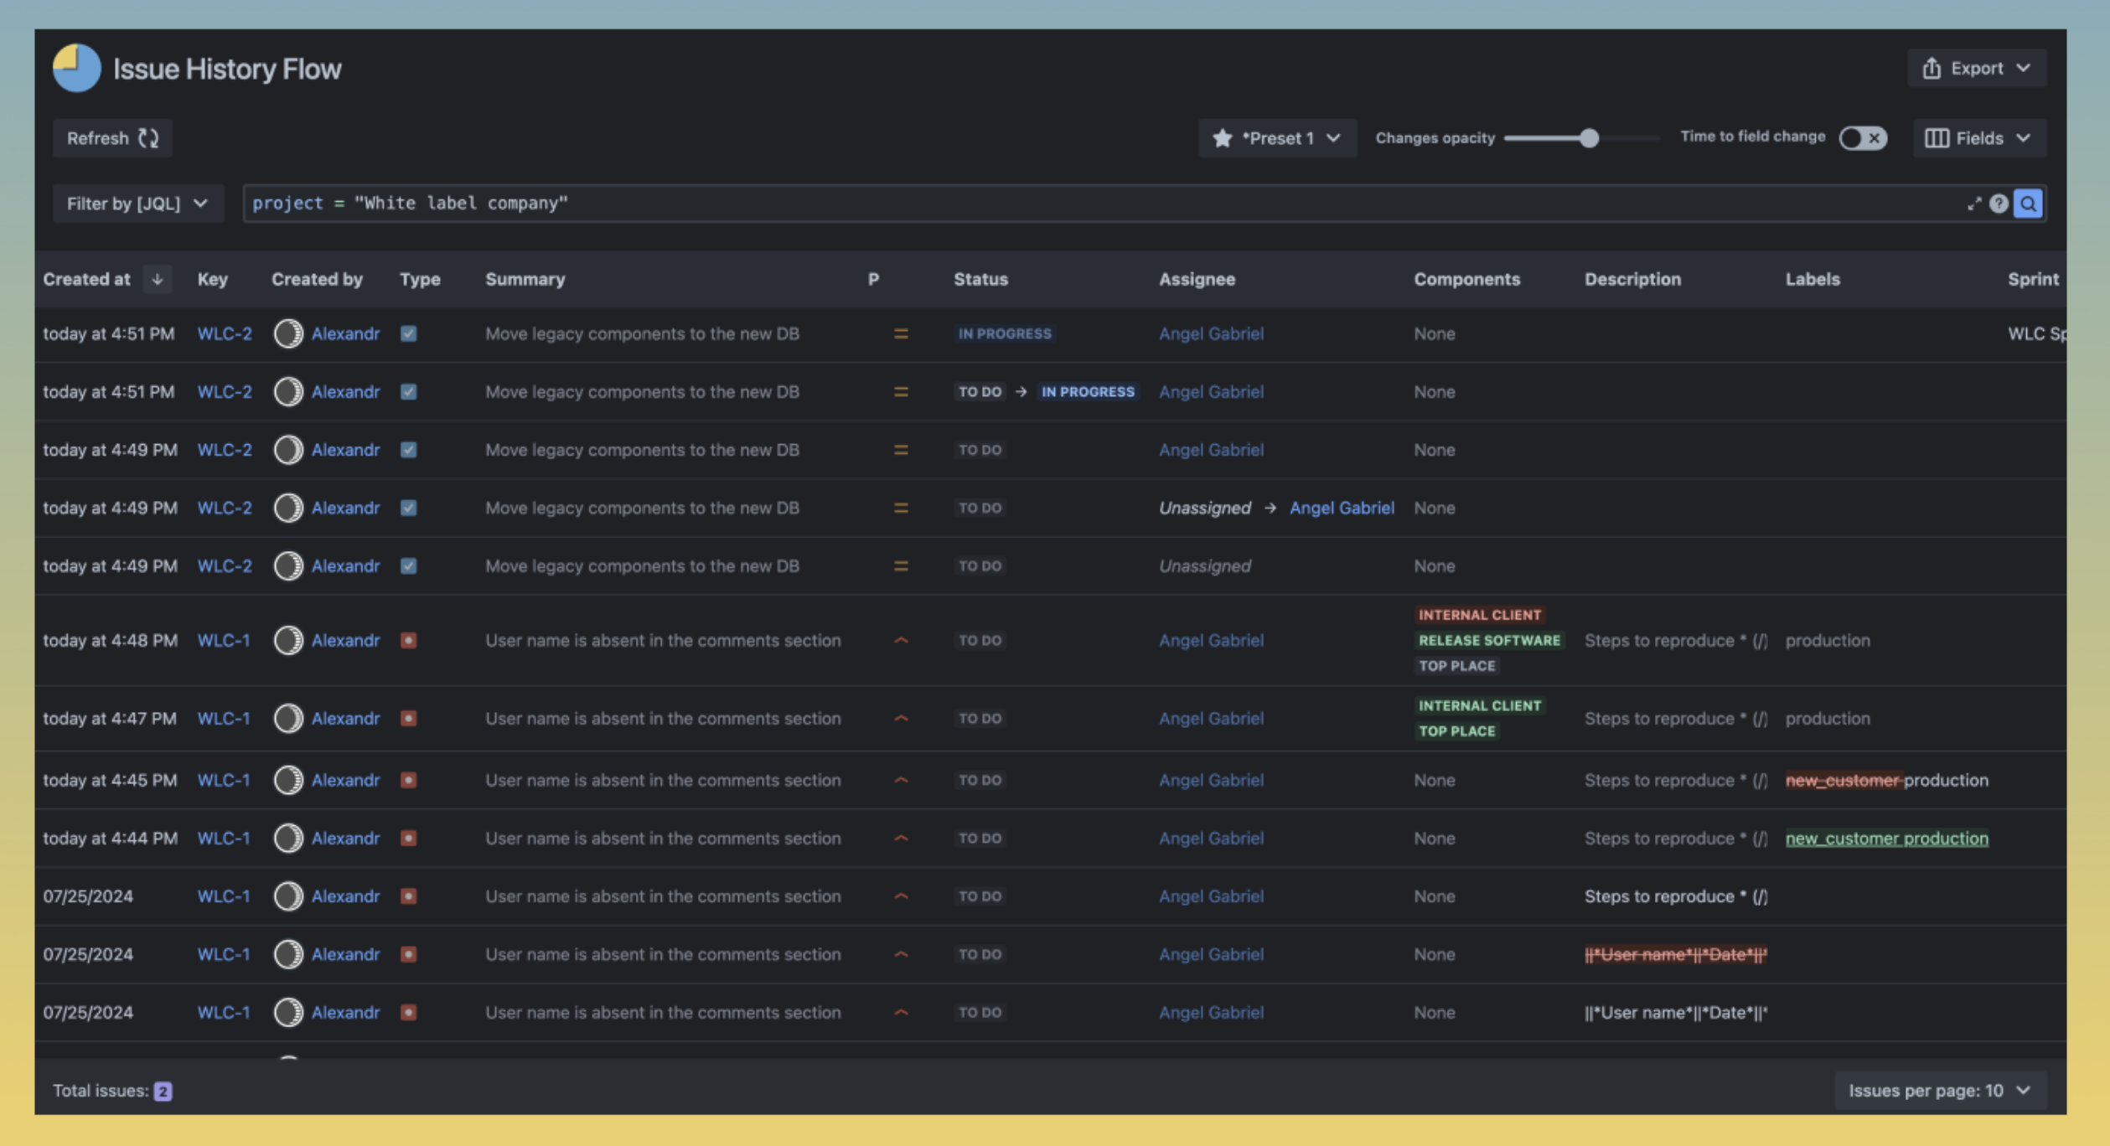Click the task type icon in first WLC-2 row
This screenshot has width=2110, height=1146.
(408, 333)
